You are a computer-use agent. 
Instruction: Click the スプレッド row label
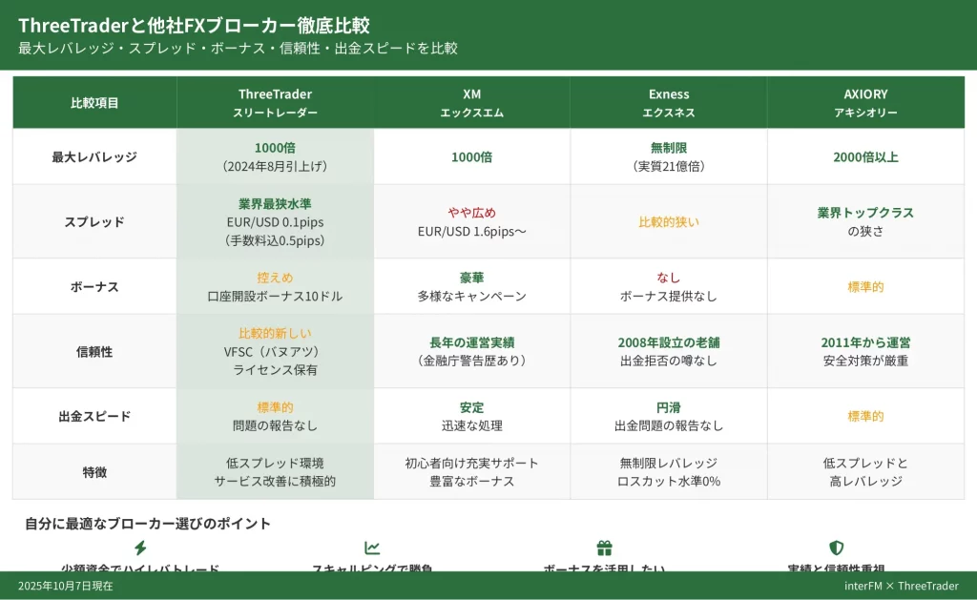click(x=94, y=222)
